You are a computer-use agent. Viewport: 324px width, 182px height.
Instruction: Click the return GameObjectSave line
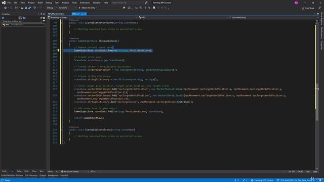coord(89,118)
